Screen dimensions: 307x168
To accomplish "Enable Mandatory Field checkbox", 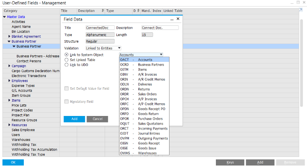I will point(66,101).
